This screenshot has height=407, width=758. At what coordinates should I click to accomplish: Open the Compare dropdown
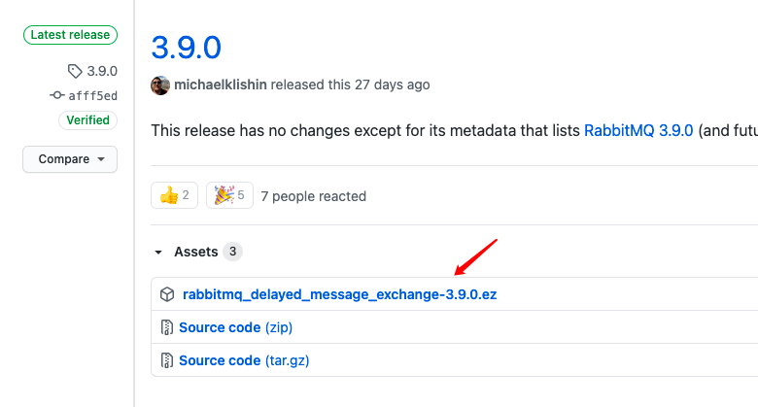(70, 159)
